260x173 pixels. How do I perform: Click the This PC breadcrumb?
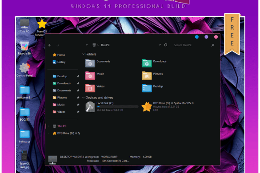click(105, 45)
